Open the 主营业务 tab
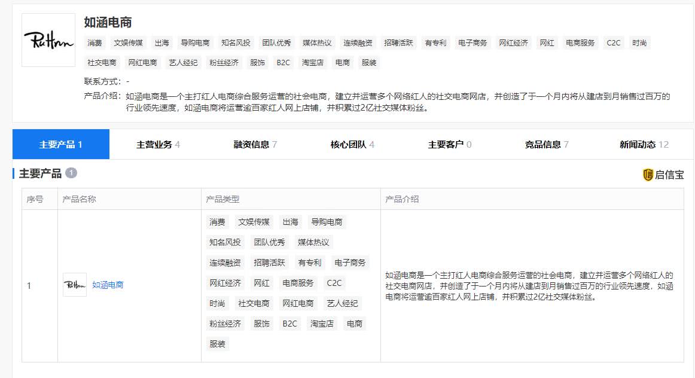Image resolution: width=695 pixels, height=378 pixels. [x=158, y=145]
